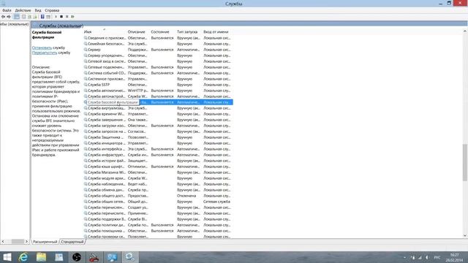
Task: Click the gear icon of Служба модуля архивации
Action: [86, 178]
